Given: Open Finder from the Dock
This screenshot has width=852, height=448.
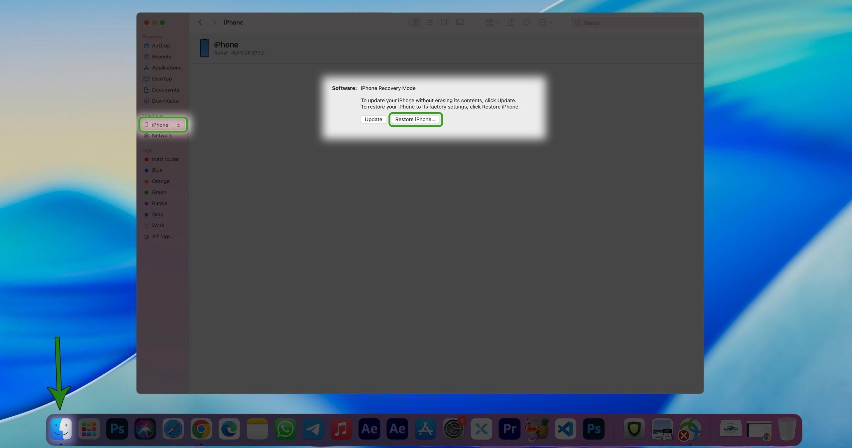Looking at the screenshot, I should coord(61,429).
